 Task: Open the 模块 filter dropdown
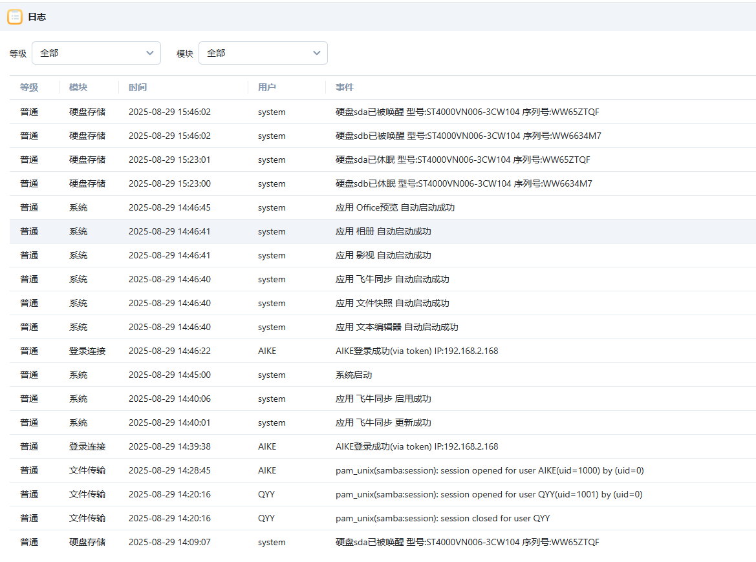263,53
